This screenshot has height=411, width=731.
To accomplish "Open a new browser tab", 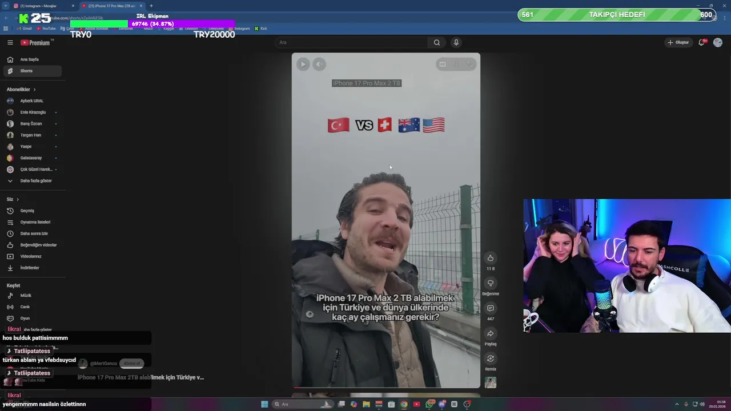I will pyautogui.click(x=151, y=6).
